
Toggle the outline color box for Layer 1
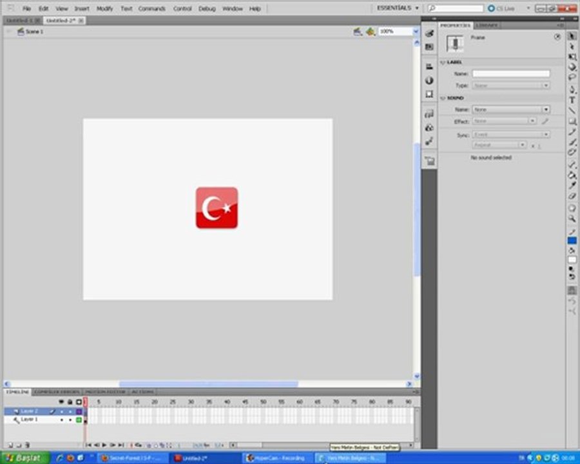[x=79, y=420]
